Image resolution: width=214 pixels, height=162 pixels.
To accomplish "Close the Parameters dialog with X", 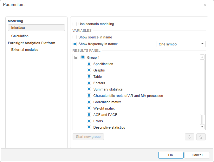I will (x=205, y=5).
